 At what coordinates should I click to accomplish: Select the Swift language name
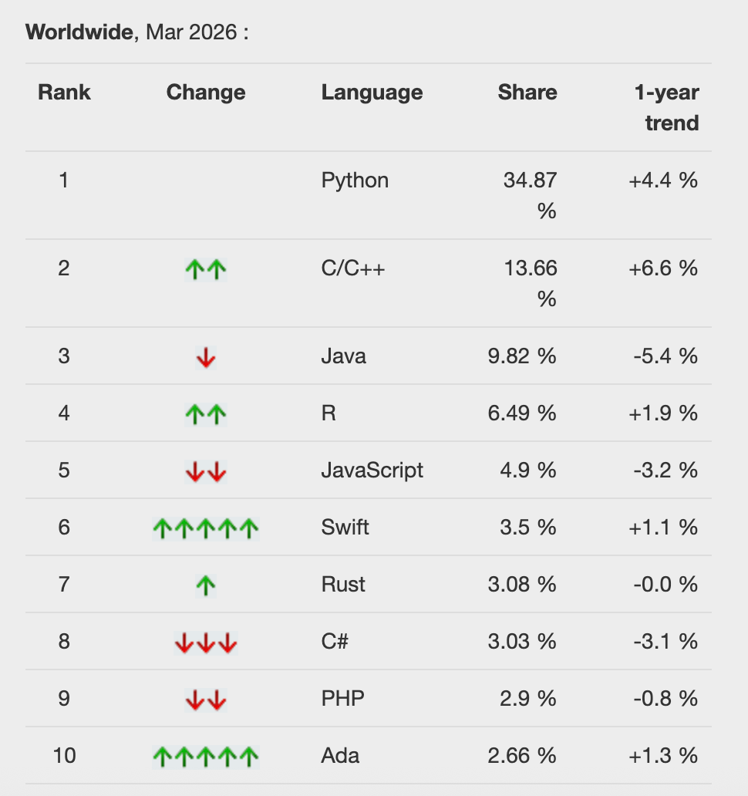[345, 528]
